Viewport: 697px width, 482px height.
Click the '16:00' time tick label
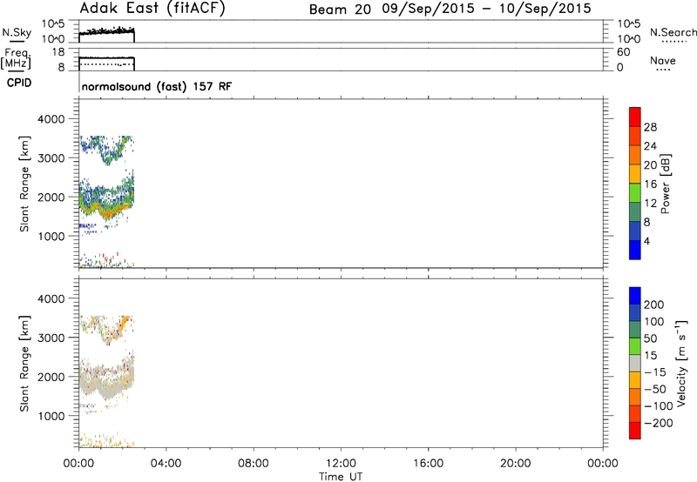click(x=428, y=464)
